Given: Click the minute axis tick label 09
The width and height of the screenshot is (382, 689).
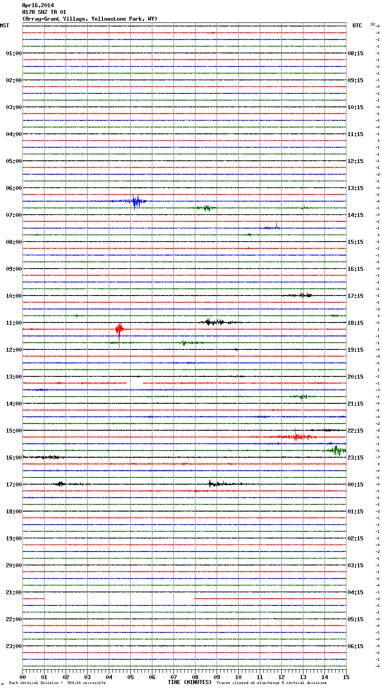Looking at the screenshot, I should coord(217,677).
